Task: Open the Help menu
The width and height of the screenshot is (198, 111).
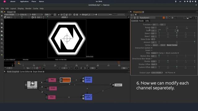Action: point(42,8)
